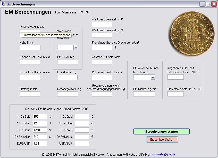Click the Wert des Edelmetalls in € field
Screen dimensions: 218x158
[x=102, y=24]
